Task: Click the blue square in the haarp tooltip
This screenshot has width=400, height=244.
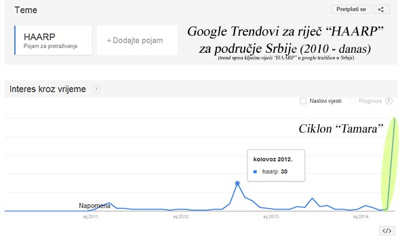Action: point(255,171)
